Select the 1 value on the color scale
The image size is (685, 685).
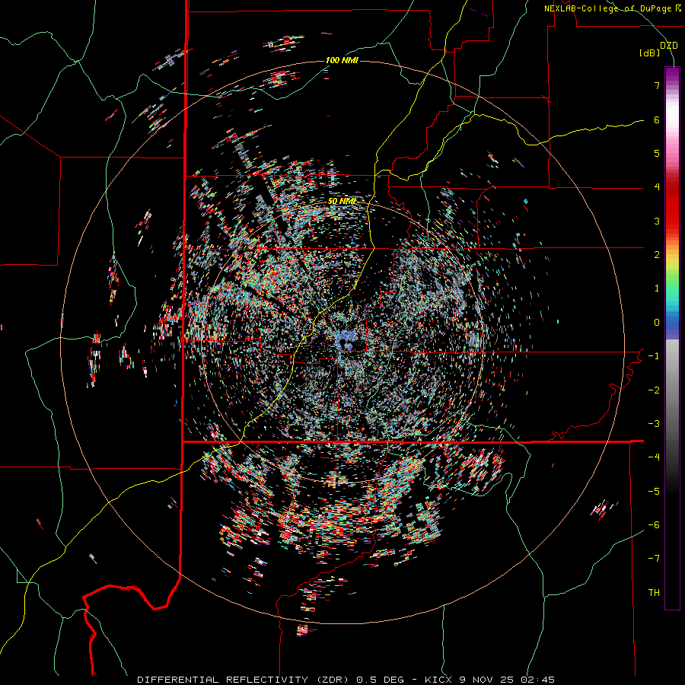[657, 288]
